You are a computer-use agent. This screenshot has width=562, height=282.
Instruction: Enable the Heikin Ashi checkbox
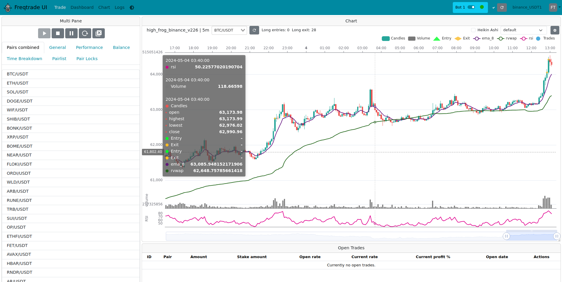(473, 30)
